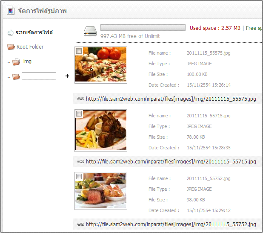Tick the checkbox on the lamb chops image
The height and width of the screenshot is (233, 263).
point(79,114)
